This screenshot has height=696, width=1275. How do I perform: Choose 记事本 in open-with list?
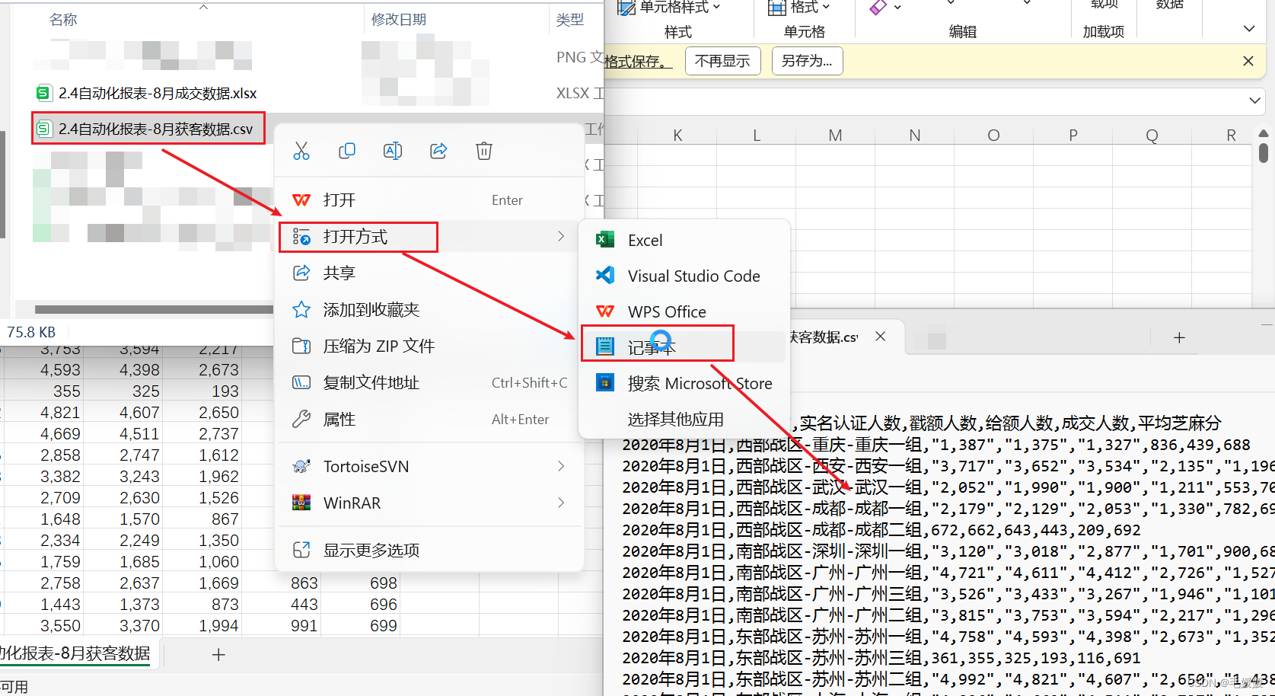pyautogui.click(x=684, y=347)
